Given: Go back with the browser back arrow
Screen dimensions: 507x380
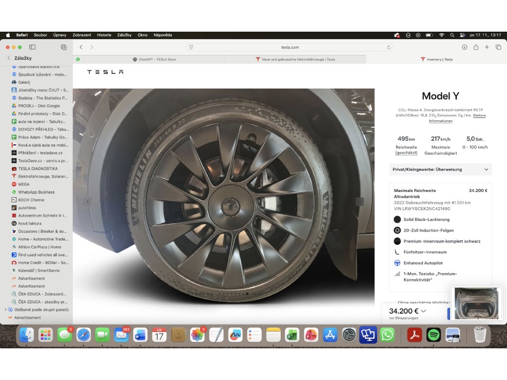Looking at the screenshot, I should (81, 47).
